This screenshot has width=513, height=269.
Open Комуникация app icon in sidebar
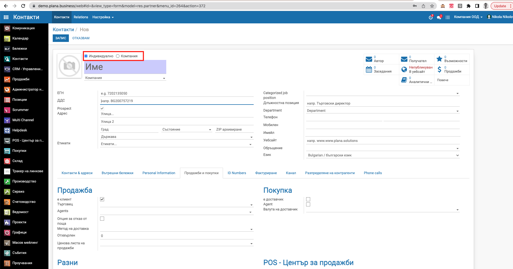(7, 28)
